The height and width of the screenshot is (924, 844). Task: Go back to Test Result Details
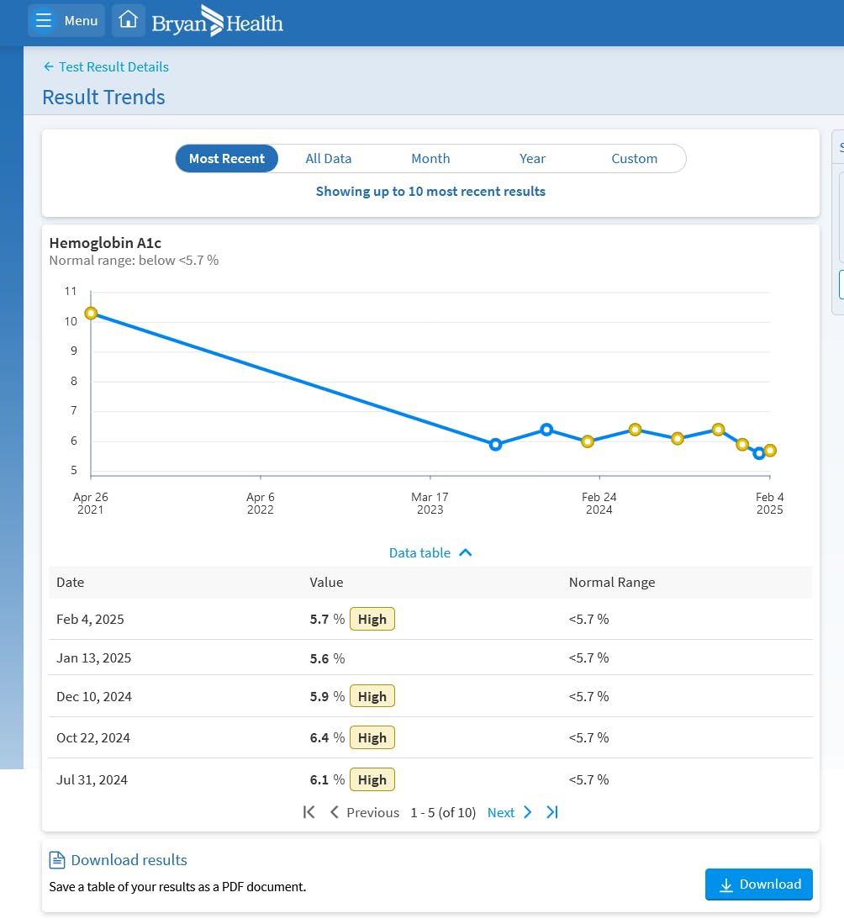tap(106, 66)
